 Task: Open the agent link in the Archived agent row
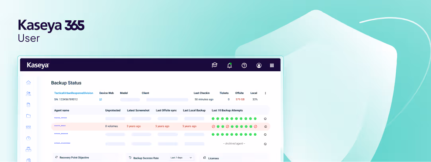pyautogui.click(x=62, y=143)
